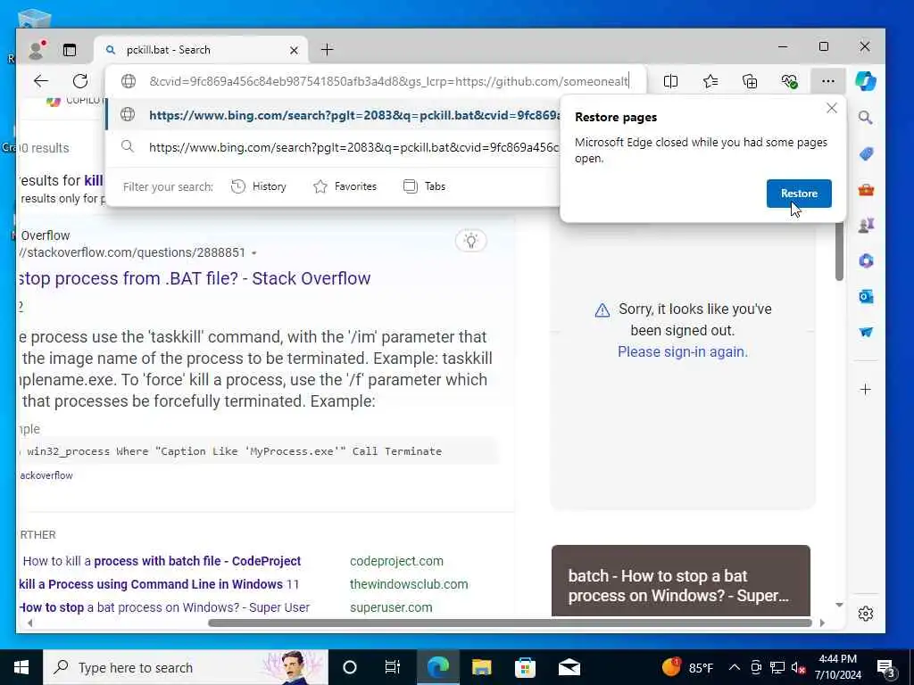
Task: Open the Edge profile avatar icon
Action: click(37, 50)
